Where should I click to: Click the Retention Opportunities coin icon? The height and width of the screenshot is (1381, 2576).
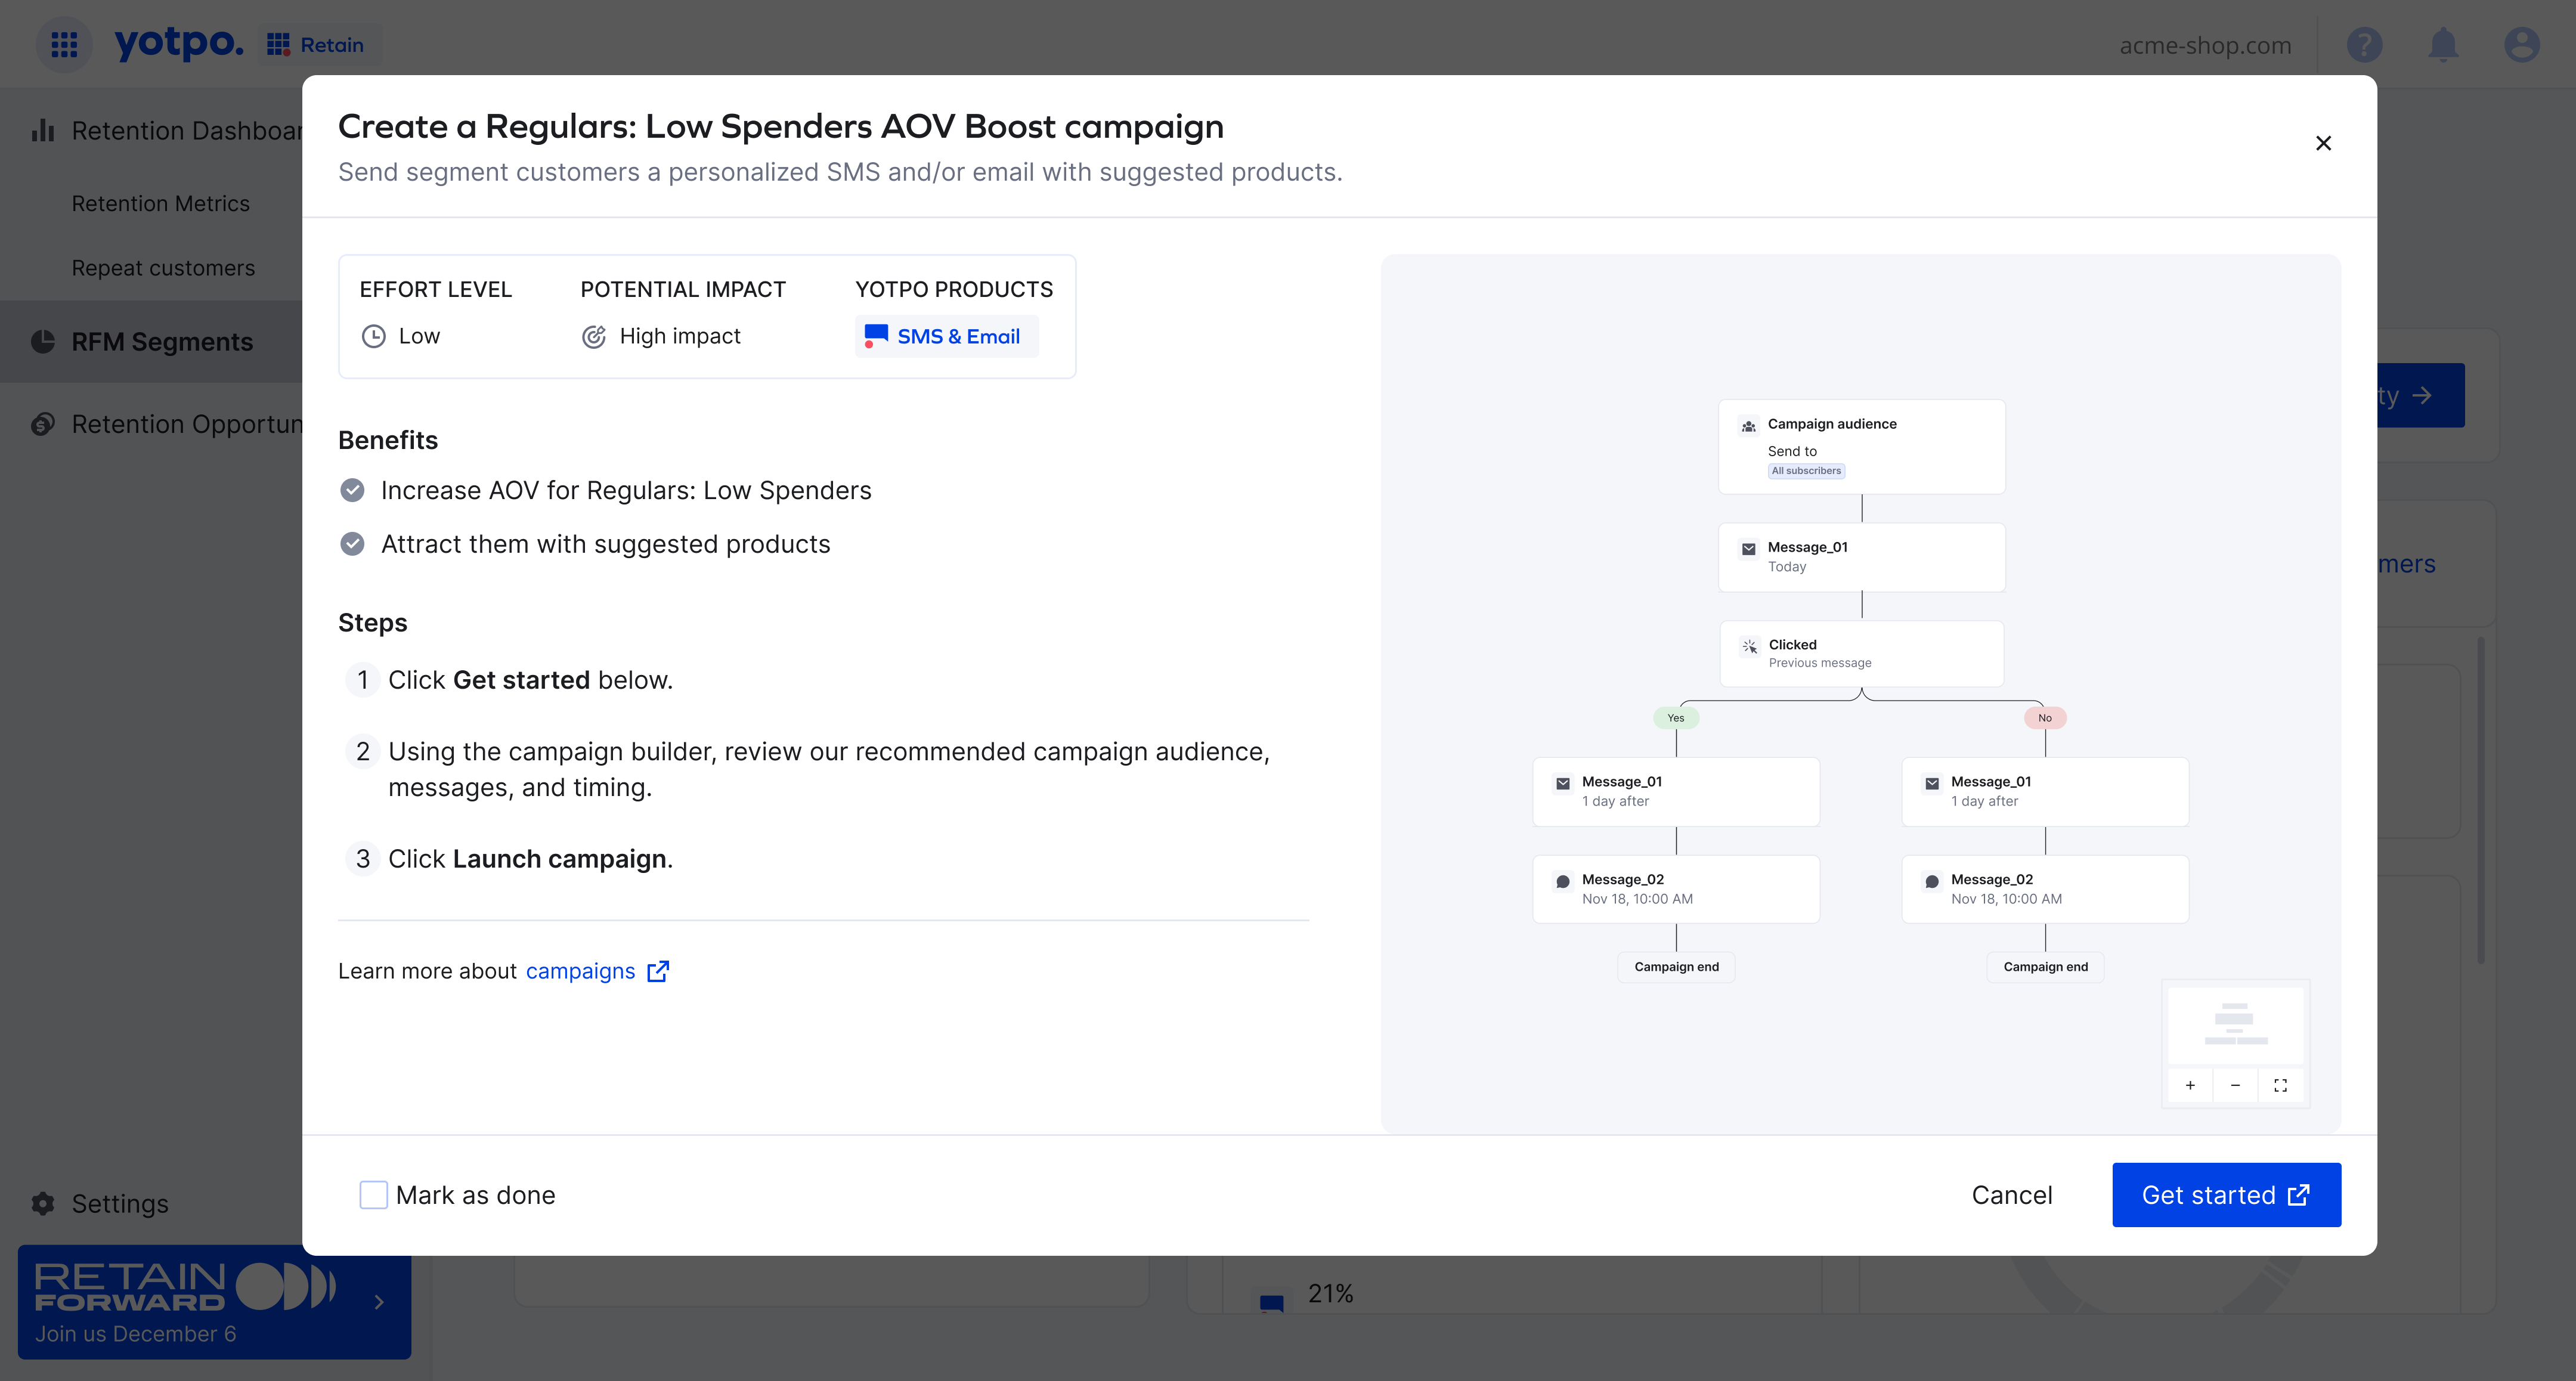(x=43, y=424)
